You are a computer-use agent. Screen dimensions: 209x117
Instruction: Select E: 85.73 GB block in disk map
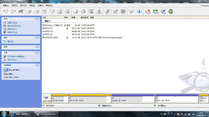(177, 99)
